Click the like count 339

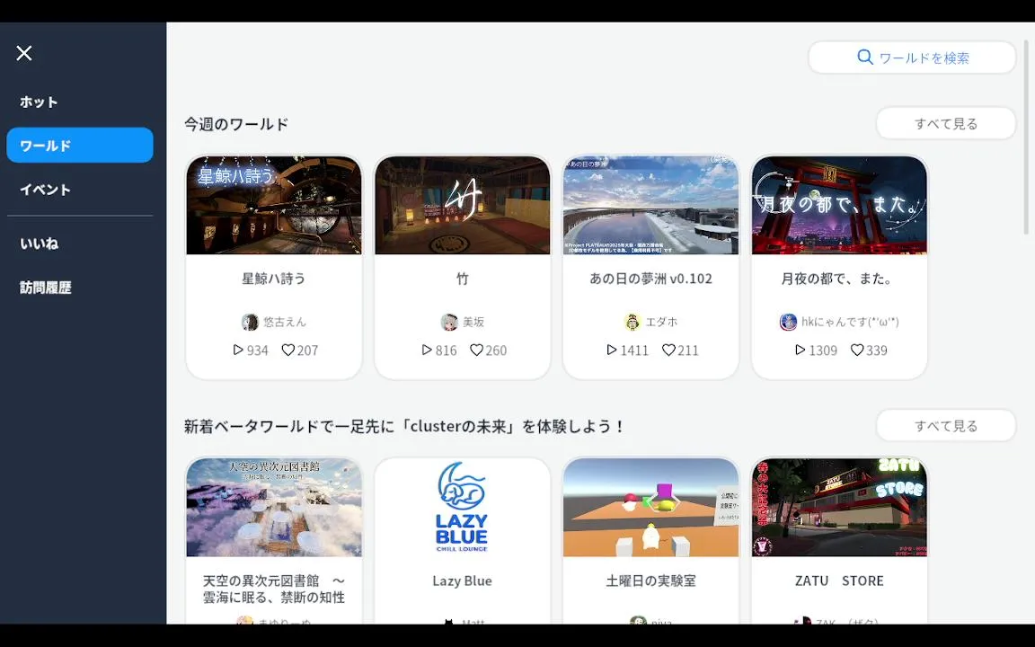coord(877,350)
